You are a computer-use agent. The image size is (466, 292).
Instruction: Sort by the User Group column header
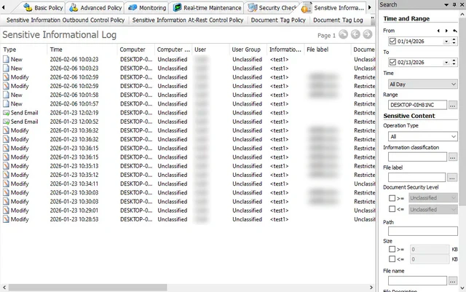tap(248, 50)
